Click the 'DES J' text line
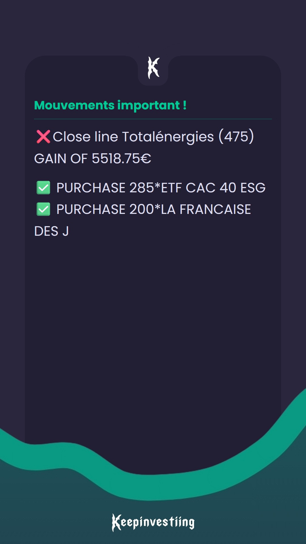 (51, 231)
